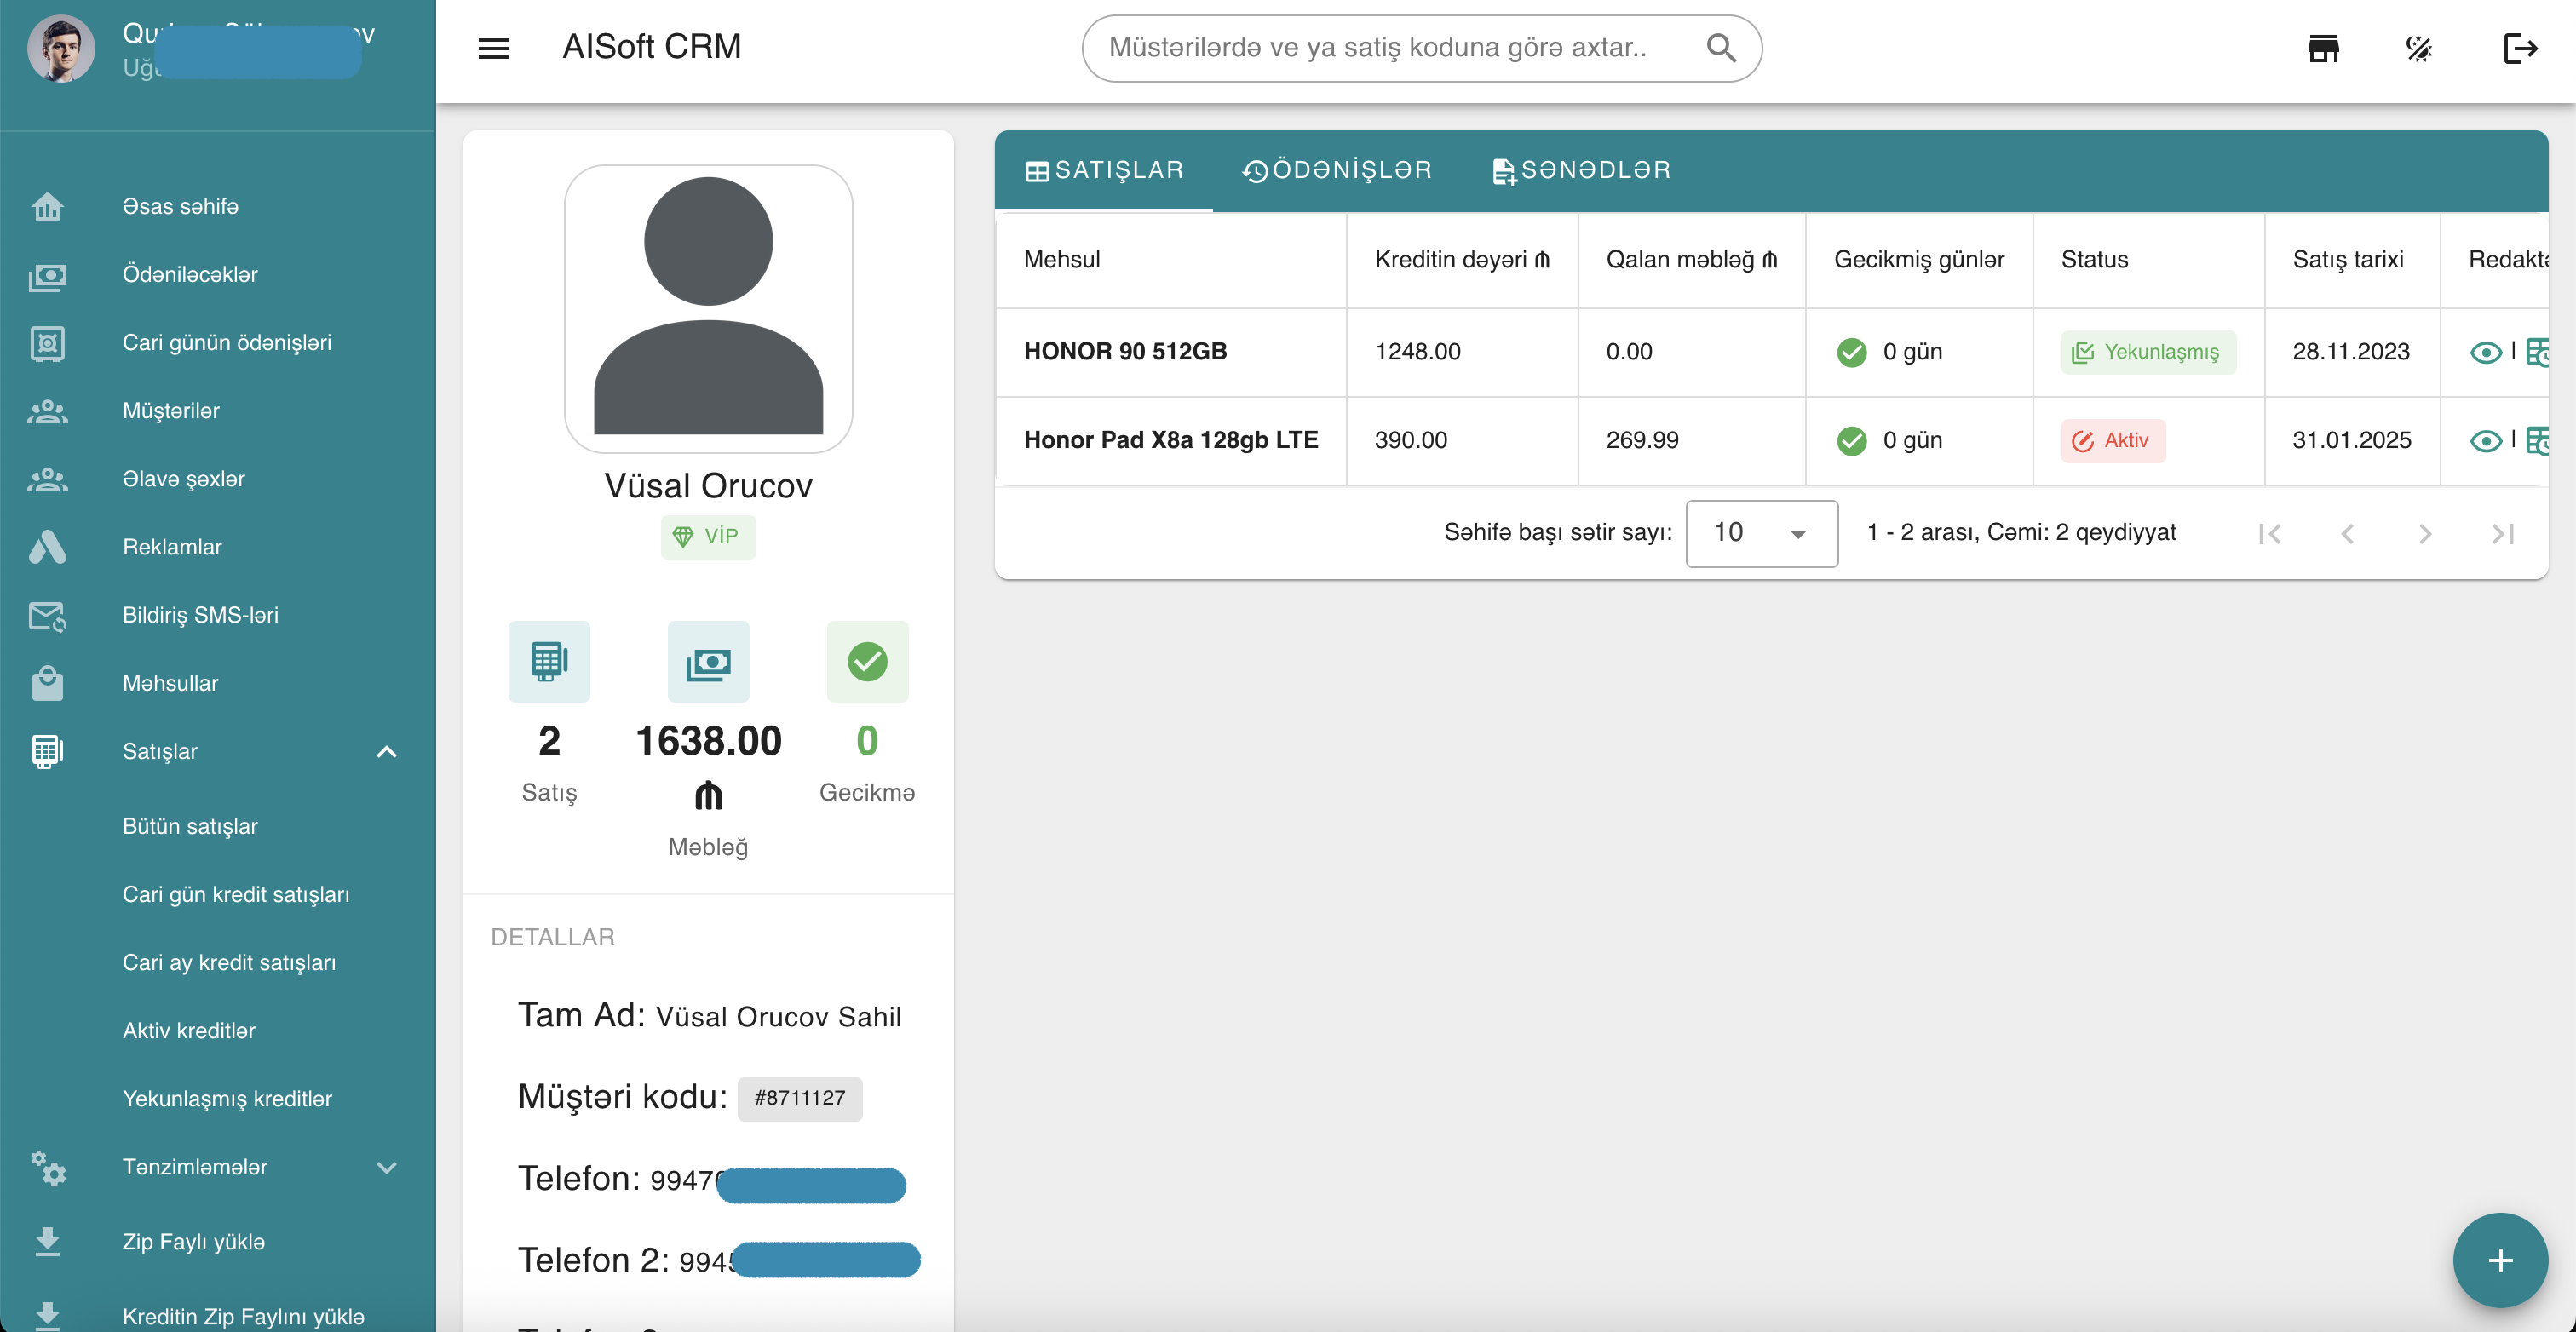
Task: Switch to the SATIŞLAR tab
Action: 1104,170
